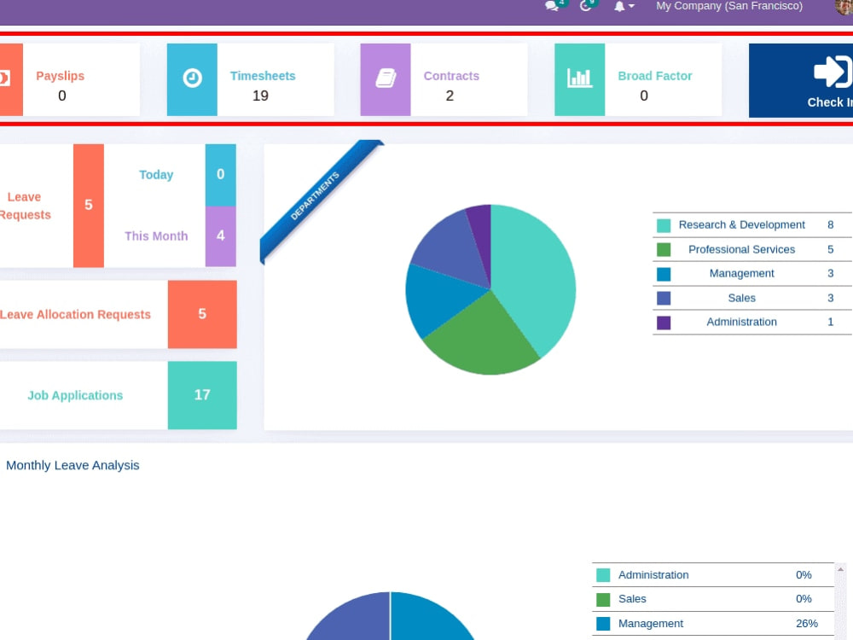Select This Month leave requests label
Viewport: 853px width, 640px height.
pos(156,236)
